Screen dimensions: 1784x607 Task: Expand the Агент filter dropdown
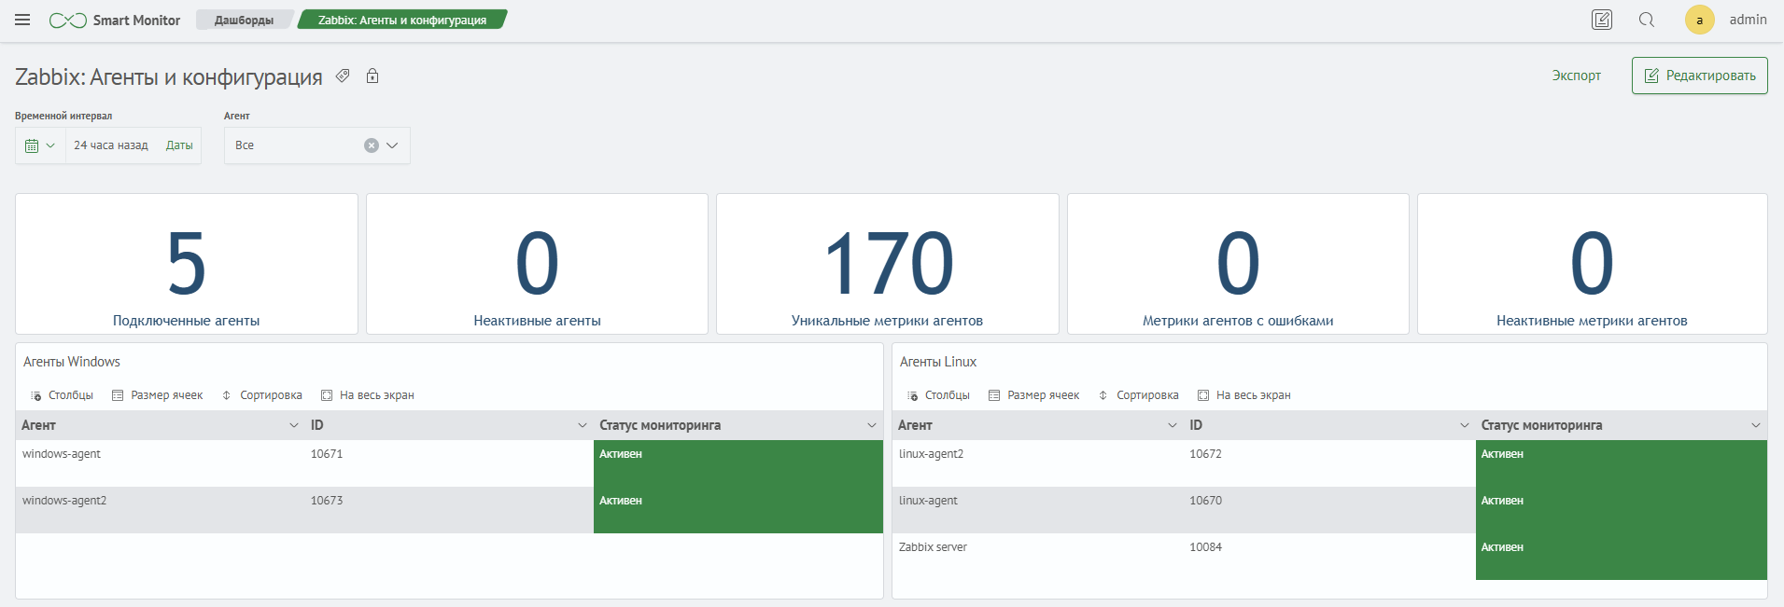point(393,145)
